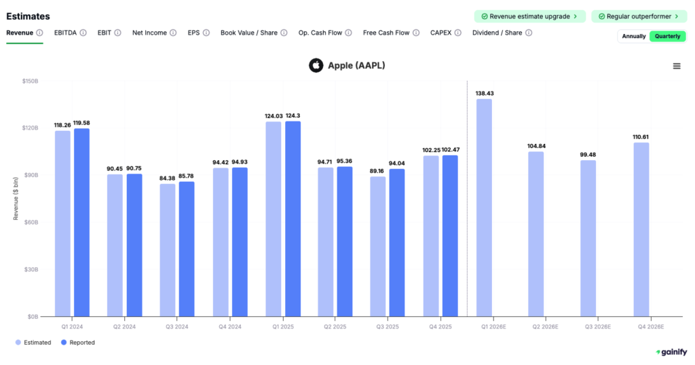Click the info icon next to EPS
Viewport: 695px width, 365px height.
(206, 33)
